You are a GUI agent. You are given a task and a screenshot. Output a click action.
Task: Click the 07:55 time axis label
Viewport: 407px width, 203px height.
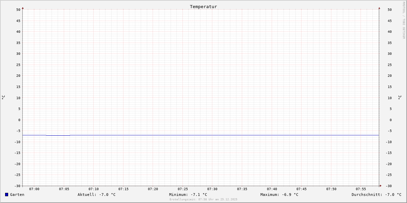tap(361, 189)
